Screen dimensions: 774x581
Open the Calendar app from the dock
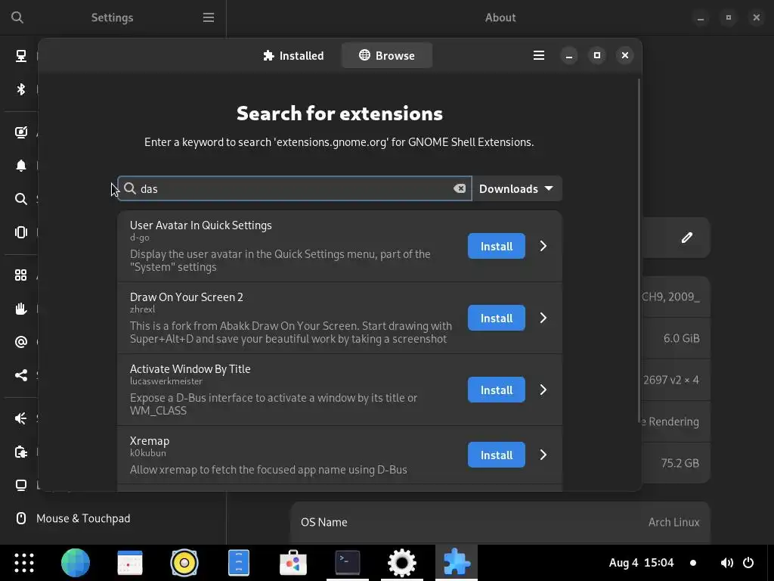pyautogui.click(x=130, y=563)
